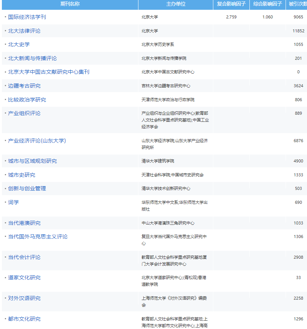Select citation count 6876
The width and height of the screenshot is (307, 329).
(x=298, y=141)
